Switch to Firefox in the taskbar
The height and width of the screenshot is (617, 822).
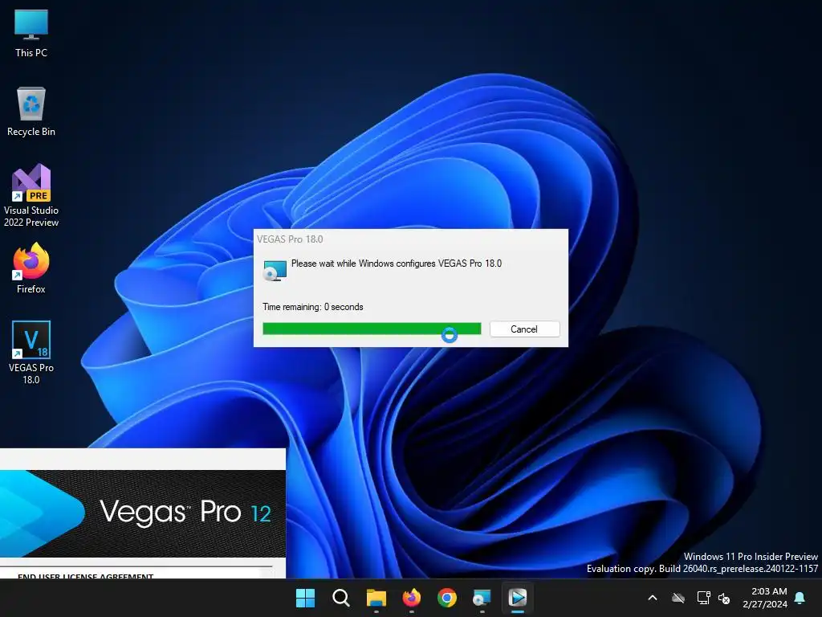coord(412,598)
